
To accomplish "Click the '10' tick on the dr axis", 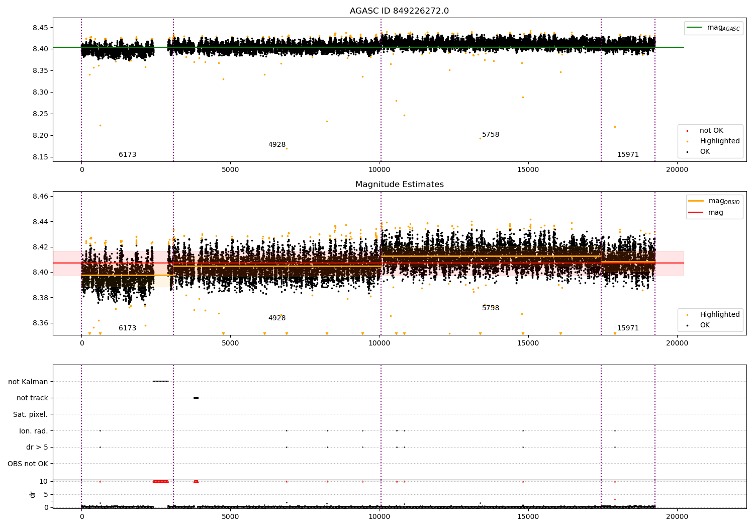I will point(44,481).
